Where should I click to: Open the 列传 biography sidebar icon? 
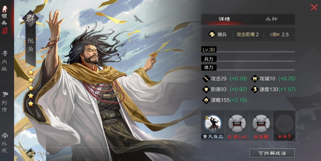(5, 95)
